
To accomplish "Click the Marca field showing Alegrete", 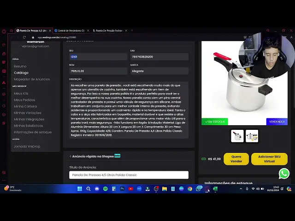I will pos(159,71).
